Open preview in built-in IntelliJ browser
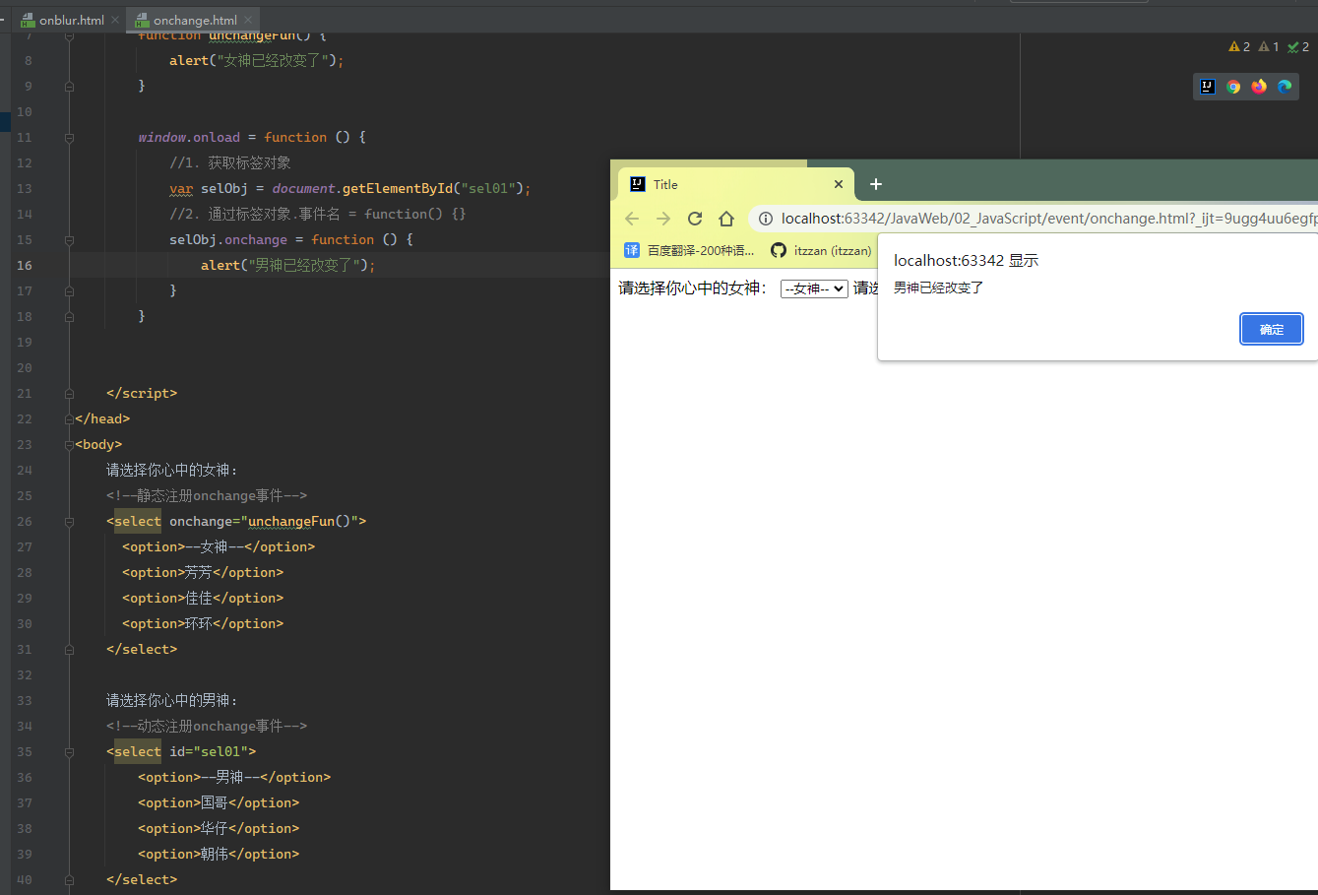The width and height of the screenshot is (1318, 895). (x=1208, y=87)
